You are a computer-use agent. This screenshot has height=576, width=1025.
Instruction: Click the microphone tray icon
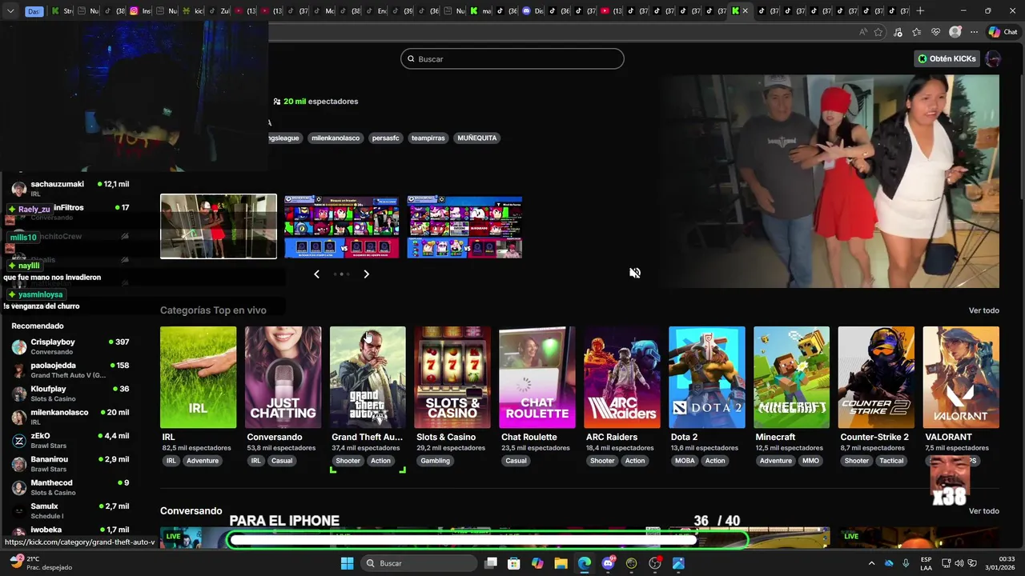(x=906, y=563)
